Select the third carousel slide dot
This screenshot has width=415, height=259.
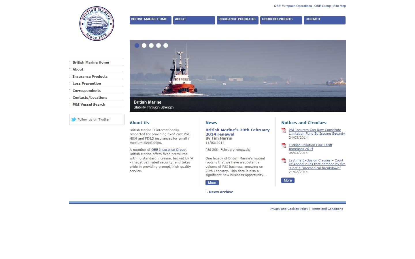coord(151,45)
